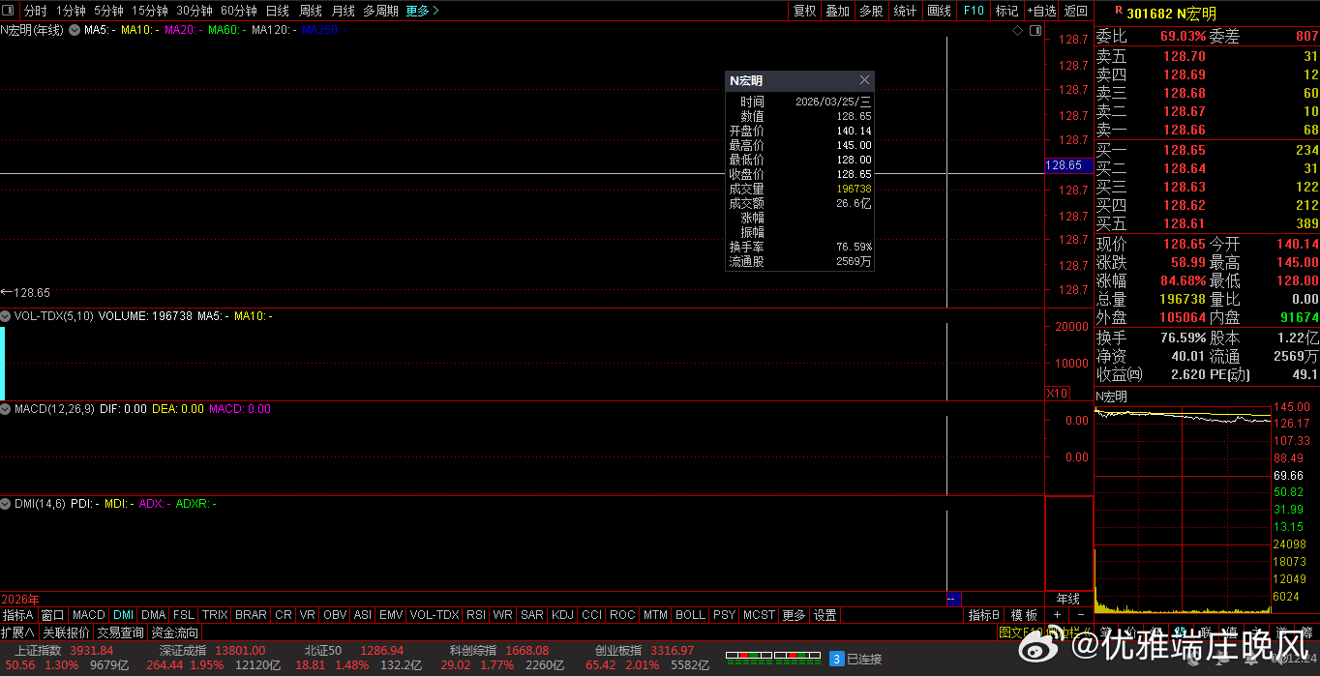Select the VR indicator tab

coord(308,615)
